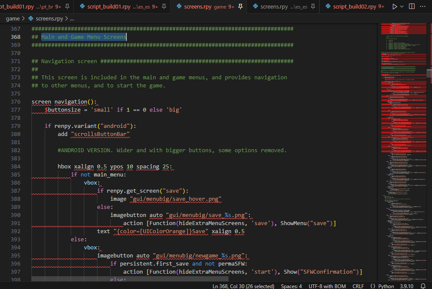Click the '#ANDROID VERSION' comment line
432x289 pixels.
pyautogui.click(x=172, y=150)
